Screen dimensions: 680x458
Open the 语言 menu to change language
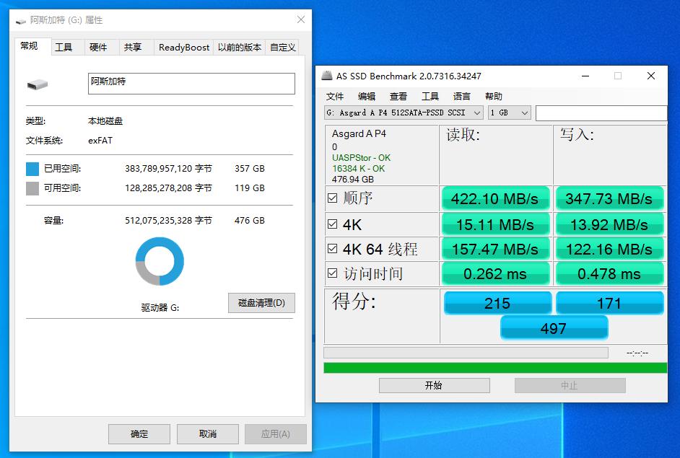tap(461, 95)
